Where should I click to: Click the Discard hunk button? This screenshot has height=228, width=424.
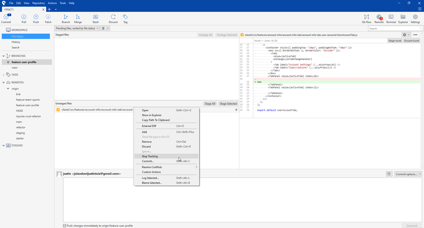coord(412,40)
